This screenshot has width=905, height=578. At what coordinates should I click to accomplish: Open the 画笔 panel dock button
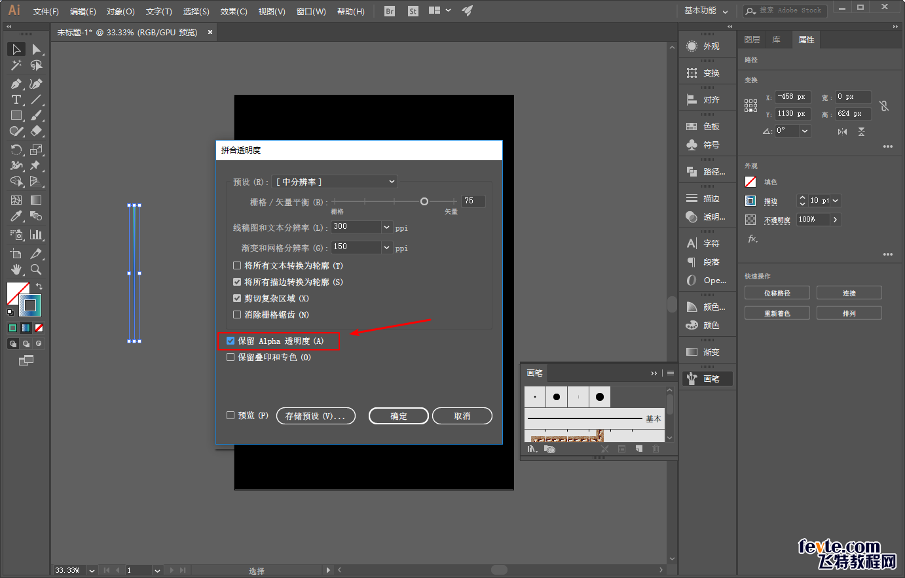pos(707,379)
